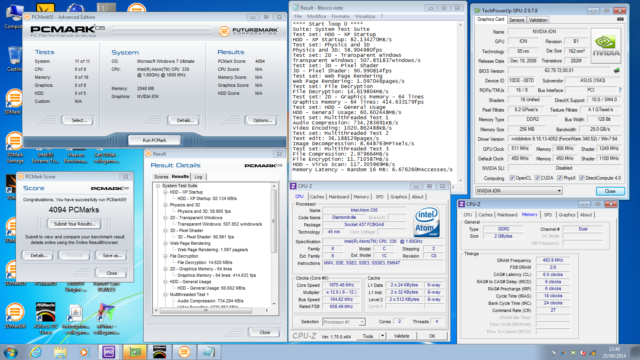640x360 pixels.
Task: Click the network signal tray icon
Action: (x=592, y=352)
